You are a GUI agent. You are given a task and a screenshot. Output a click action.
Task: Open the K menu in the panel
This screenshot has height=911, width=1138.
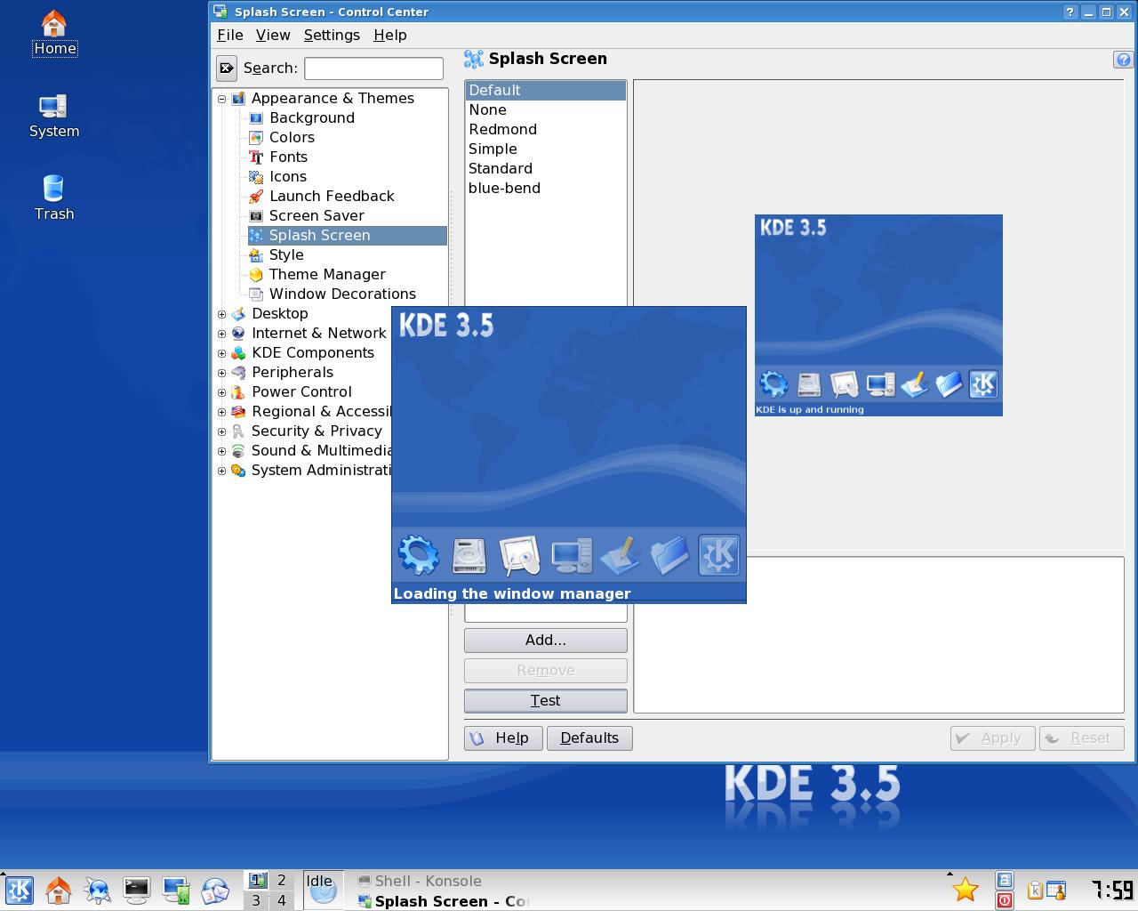click(x=20, y=890)
